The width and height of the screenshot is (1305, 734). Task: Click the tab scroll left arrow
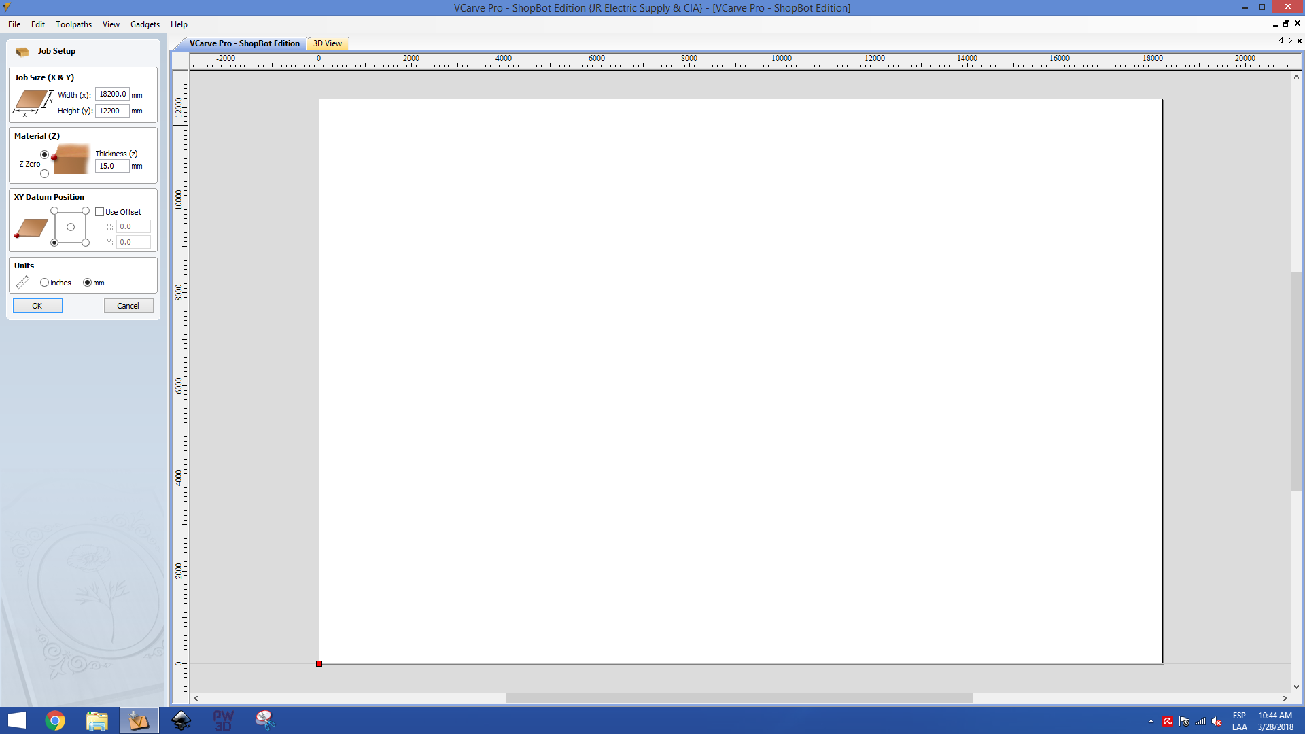tap(1281, 41)
